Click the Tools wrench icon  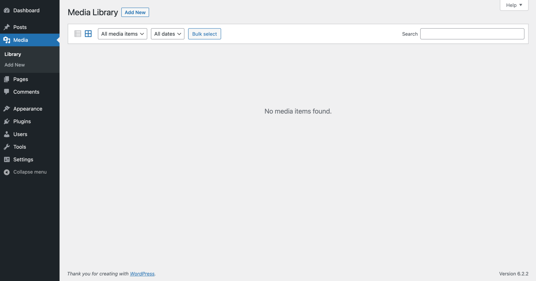click(7, 147)
